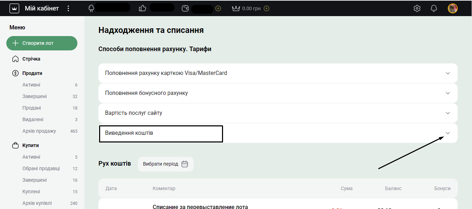472x209 pixels.
Task: Expand Вартість послуг сайту chevron
Action: coord(447,113)
